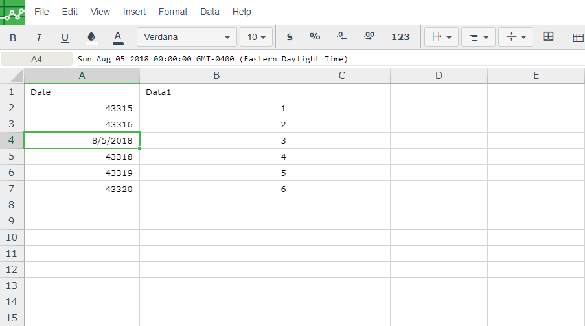Viewport: 585px width, 326px height.
Task: Select column B header
Action: 216,76
